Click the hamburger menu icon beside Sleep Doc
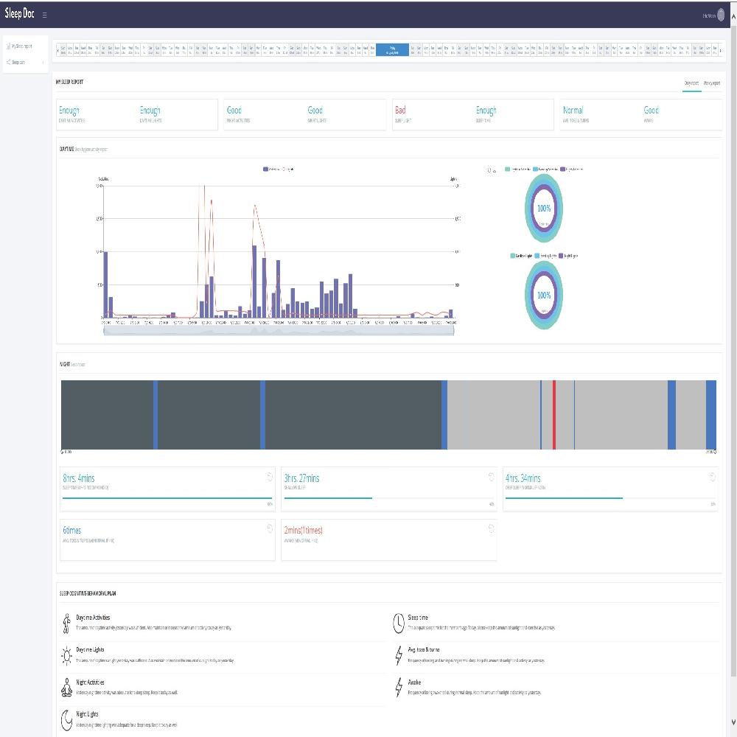Viewport: 737px width, 737px height. tap(45, 15)
